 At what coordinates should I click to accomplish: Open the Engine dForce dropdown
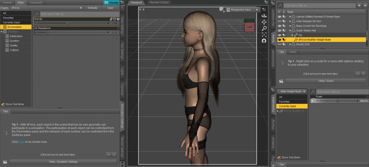pos(47,8)
